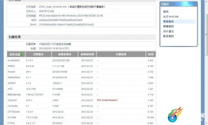Select the BitDefender row name

[x=14, y=95]
